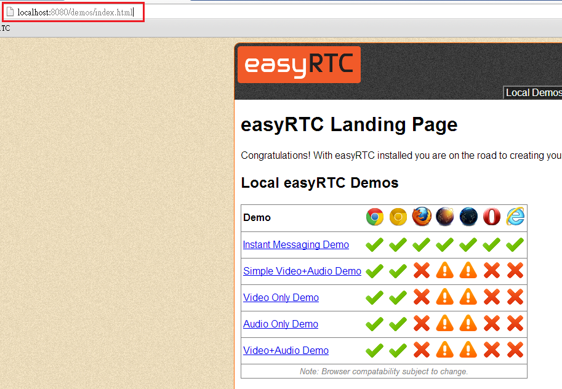
Task: Click Chrome Canary checkmark in Video+Audio Demo row
Action: (x=398, y=351)
